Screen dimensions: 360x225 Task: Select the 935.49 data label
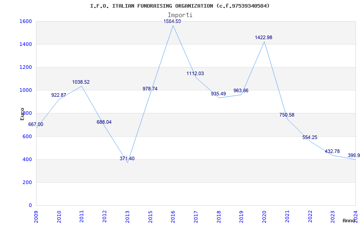[218, 94]
